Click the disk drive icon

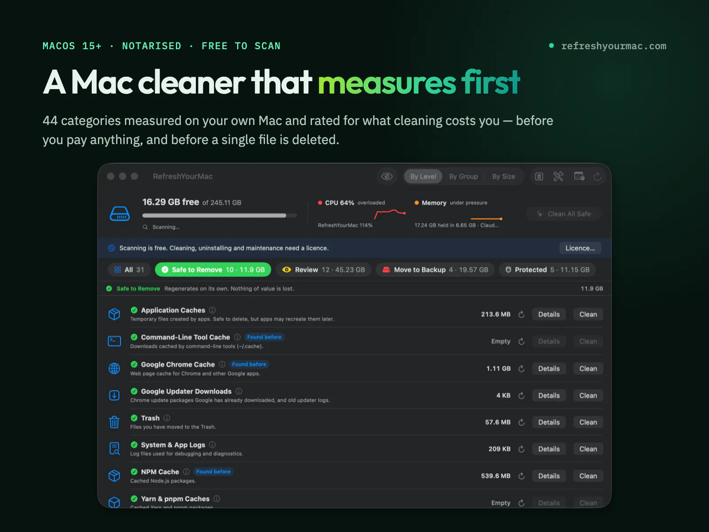(x=120, y=214)
